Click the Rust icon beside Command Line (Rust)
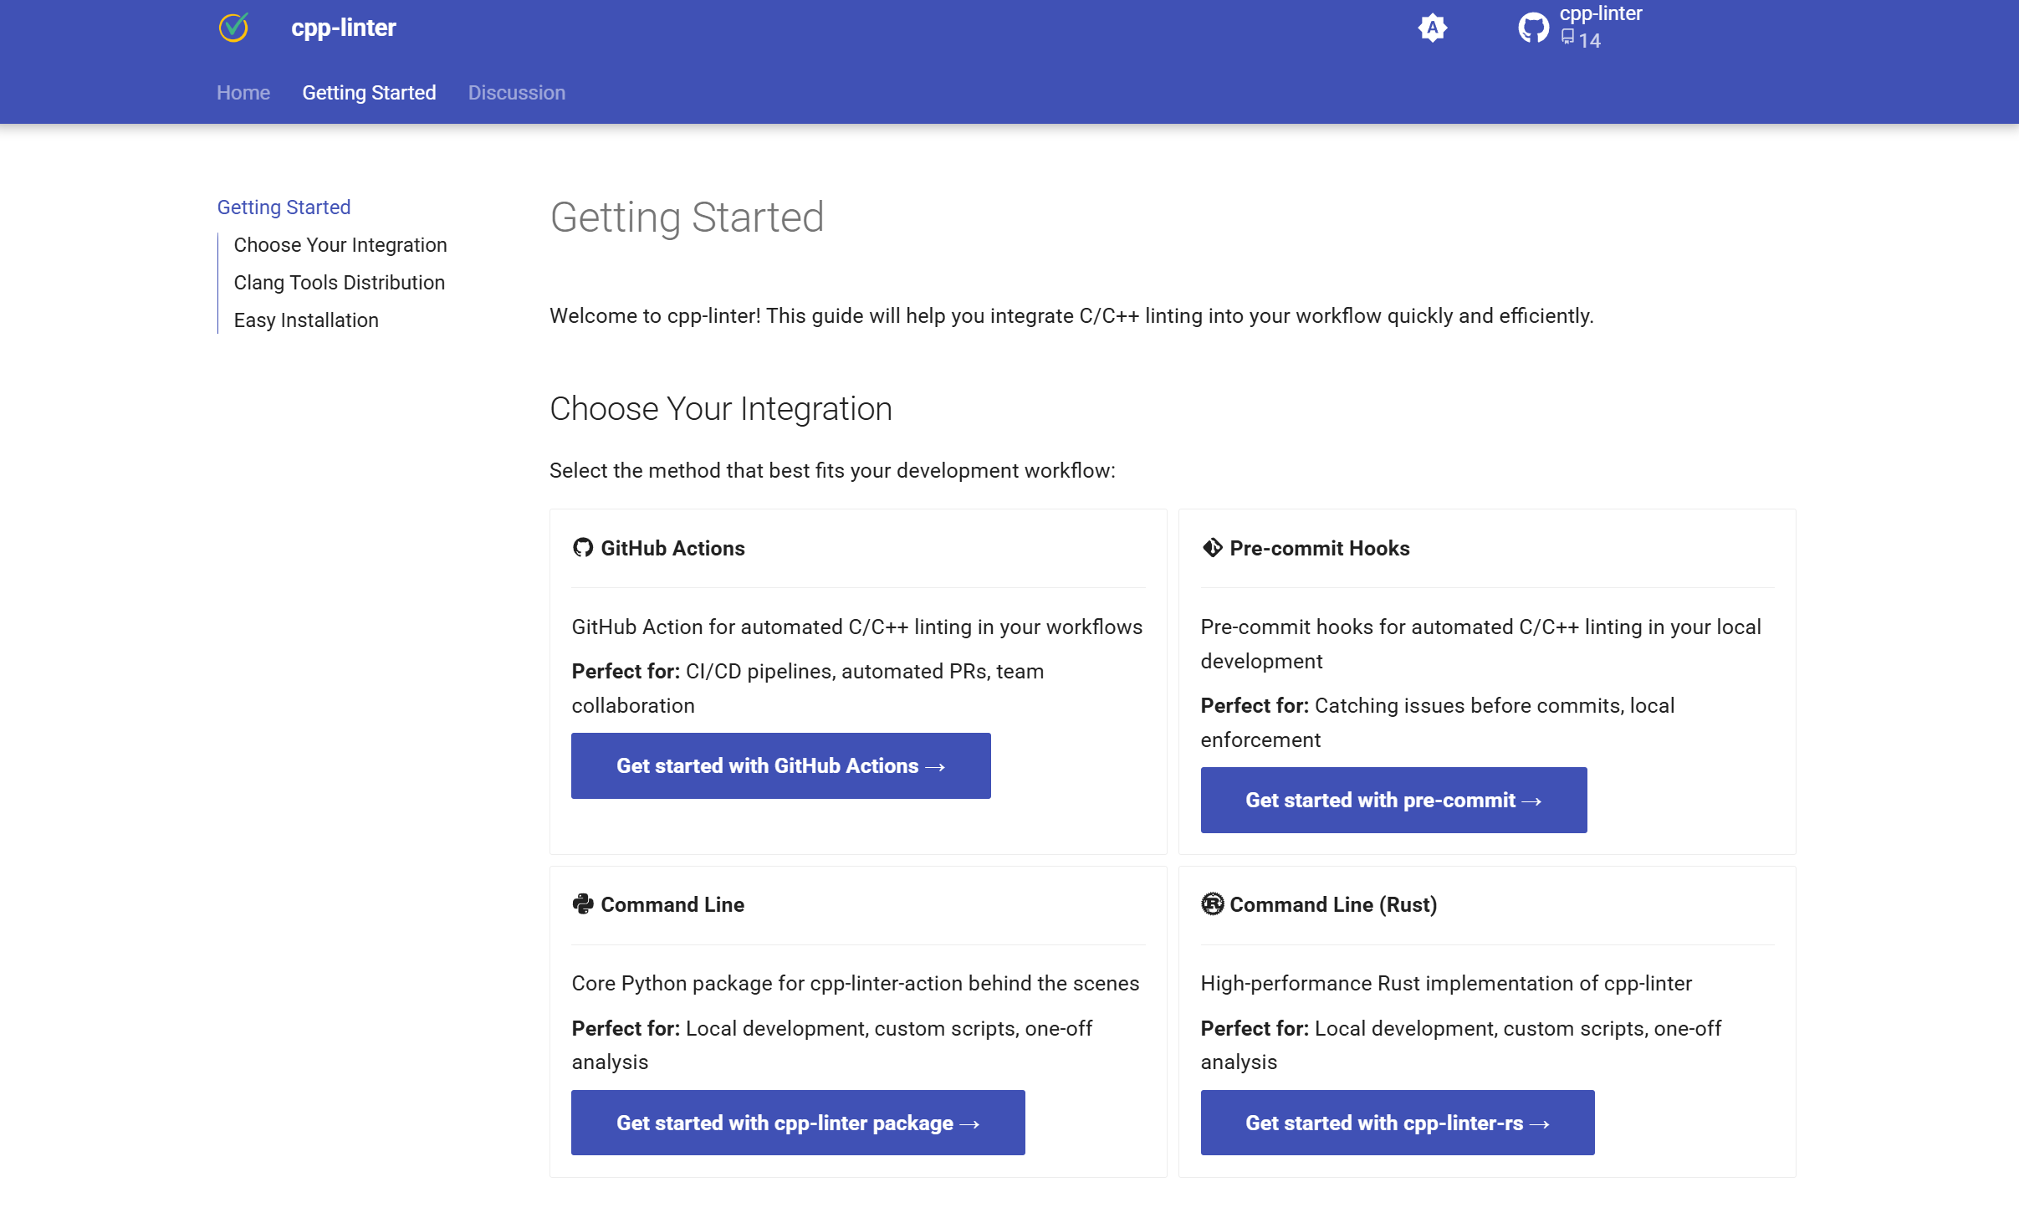 tap(1212, 904)
